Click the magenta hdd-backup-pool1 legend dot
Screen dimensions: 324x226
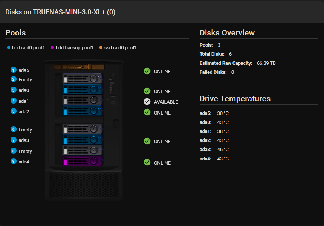[52, 48]
